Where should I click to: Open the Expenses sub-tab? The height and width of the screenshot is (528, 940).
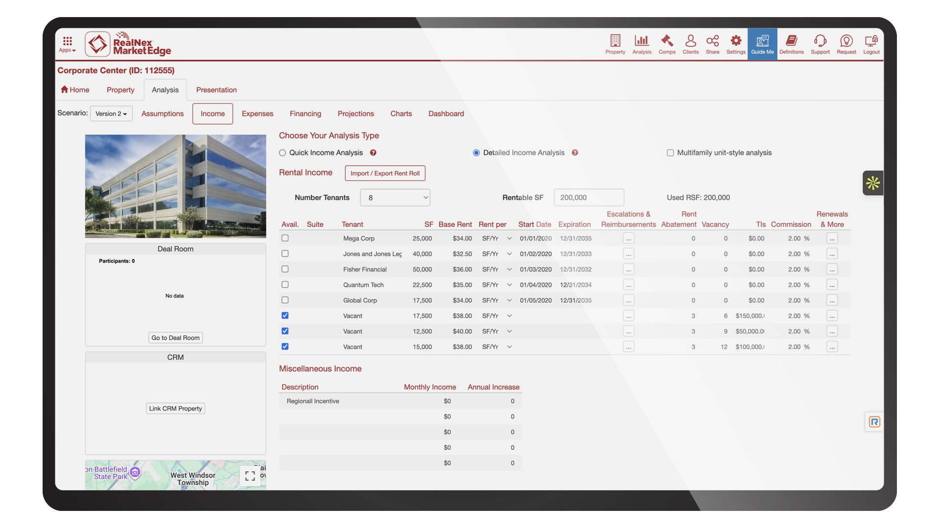pos(258,113)
